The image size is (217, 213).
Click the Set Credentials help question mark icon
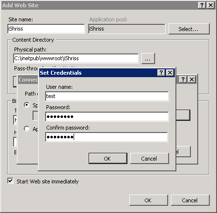[161, 73]
